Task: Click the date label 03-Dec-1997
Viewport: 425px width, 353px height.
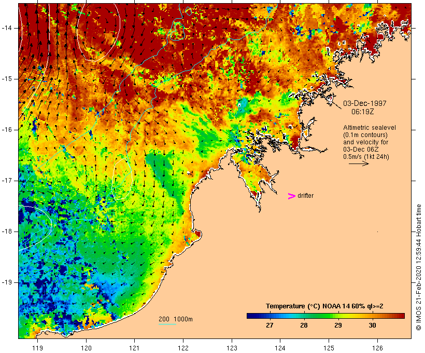Action: [364, 103]
